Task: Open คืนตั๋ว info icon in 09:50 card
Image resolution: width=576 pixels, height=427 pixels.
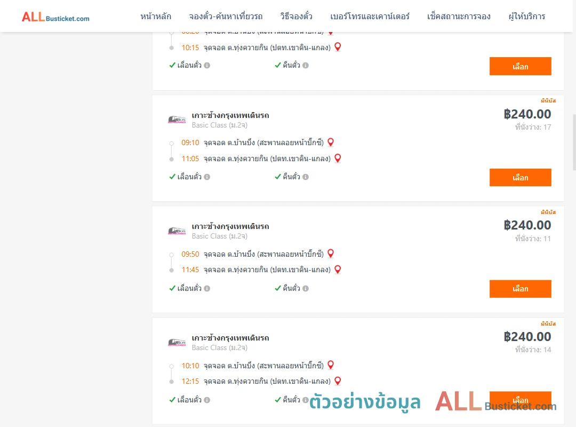Action: click(306, 288)
